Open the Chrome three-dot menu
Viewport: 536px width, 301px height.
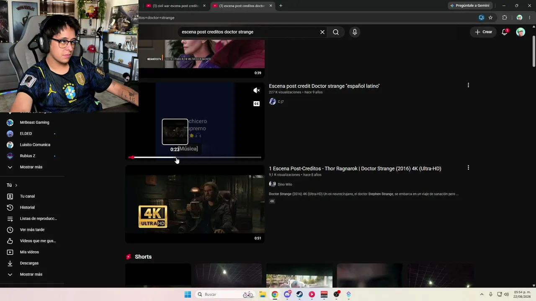coord(530,18)
